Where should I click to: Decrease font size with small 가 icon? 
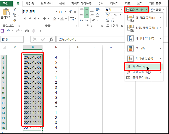(75, 12)
